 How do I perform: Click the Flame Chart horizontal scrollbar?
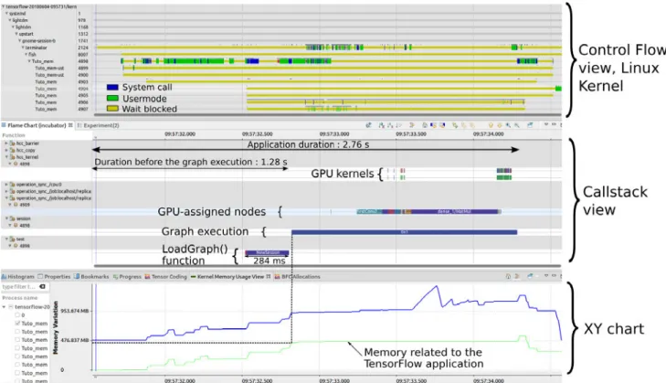click(x=327, y=266)
